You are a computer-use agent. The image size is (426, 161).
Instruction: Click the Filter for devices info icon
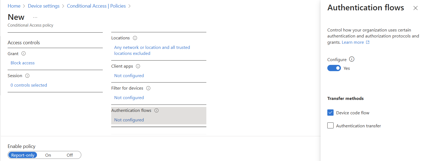(148, 88)
